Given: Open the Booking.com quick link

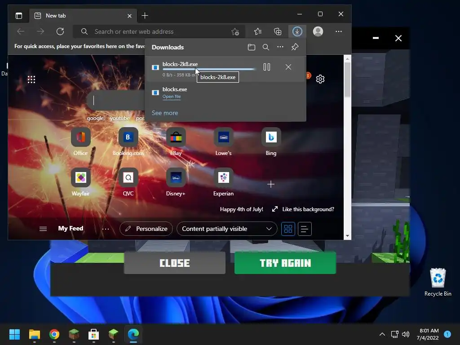Looking at the screenshot, I should pyautogui.click(x=128, y=142).
